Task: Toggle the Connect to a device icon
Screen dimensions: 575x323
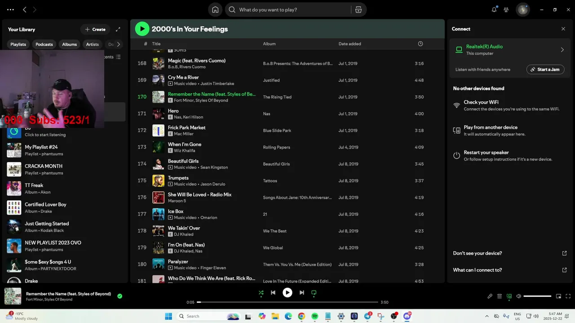Action: [x=509, y=296]
